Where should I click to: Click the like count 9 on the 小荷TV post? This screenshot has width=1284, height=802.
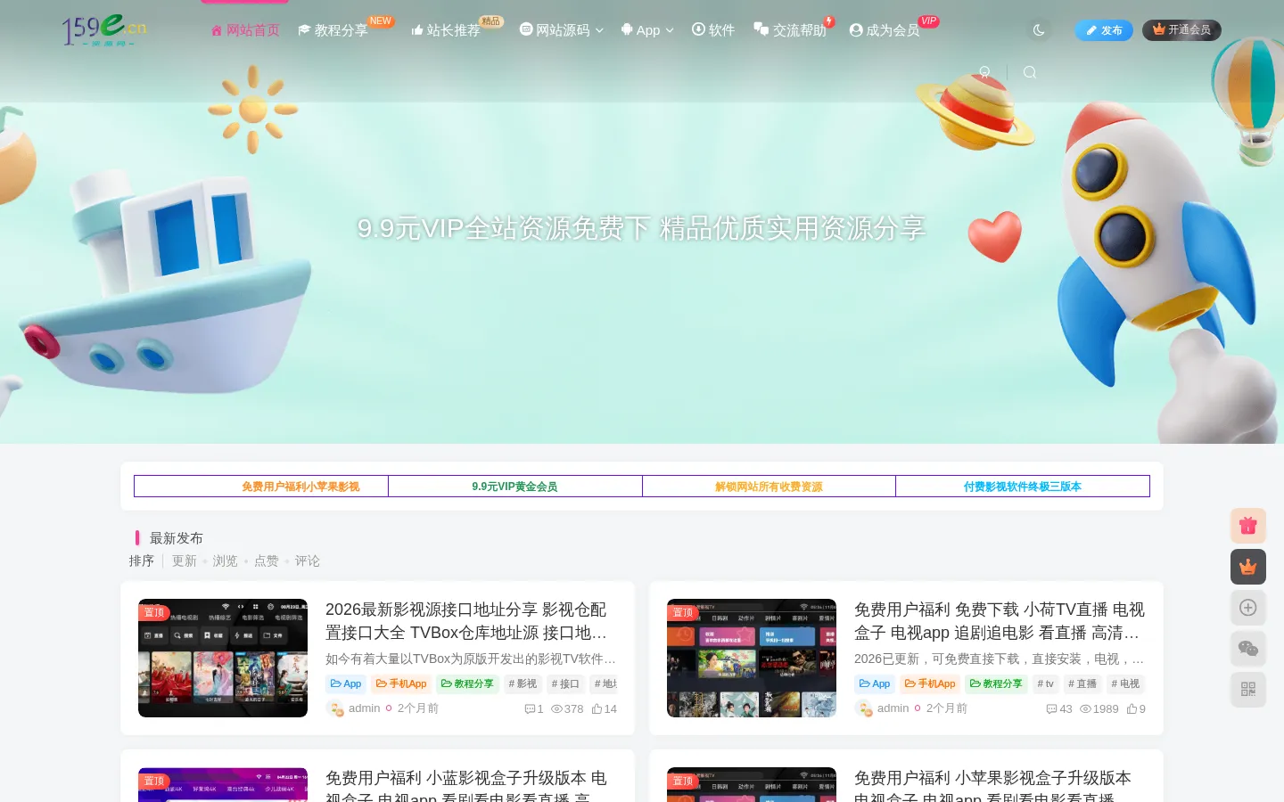pyautogui.click(x=1136, y=709)
